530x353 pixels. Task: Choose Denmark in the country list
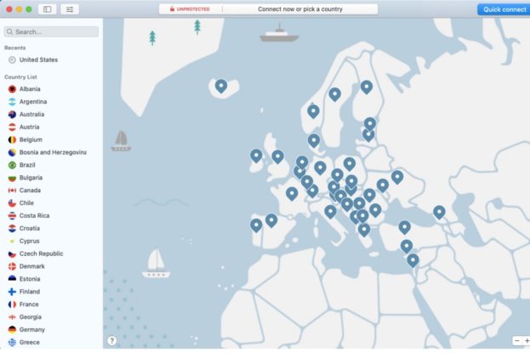point(31,266)
